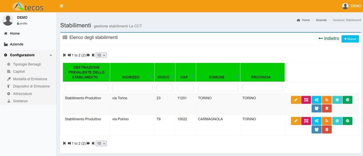This screenshot has width=363, height=156.
Task: Click the blue gears icon in via Torino row
Action: [x=316, y=100]
